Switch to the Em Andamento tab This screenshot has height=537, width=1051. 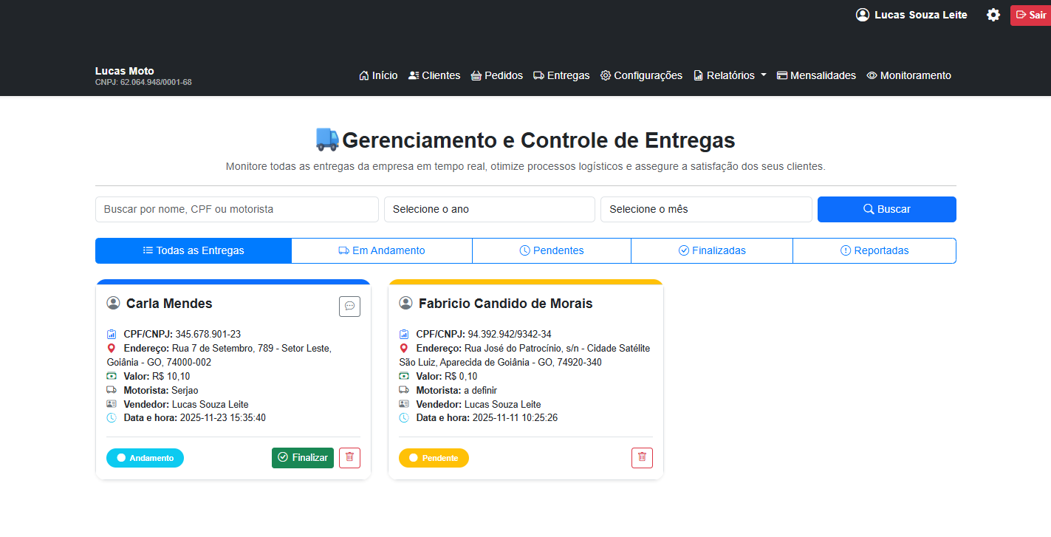point(382,250)
